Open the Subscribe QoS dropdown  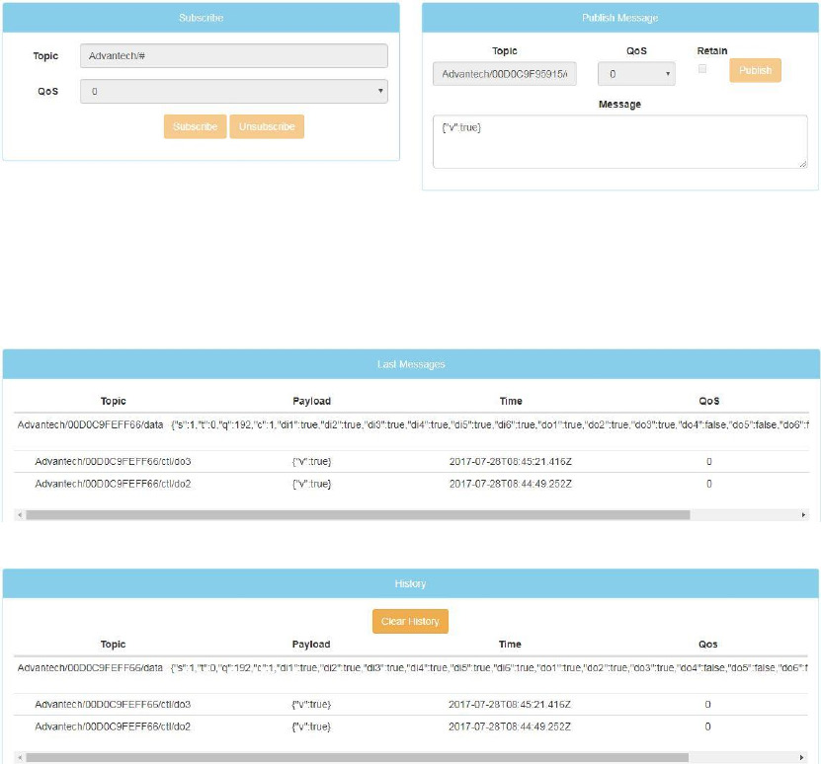coord(233,92)
